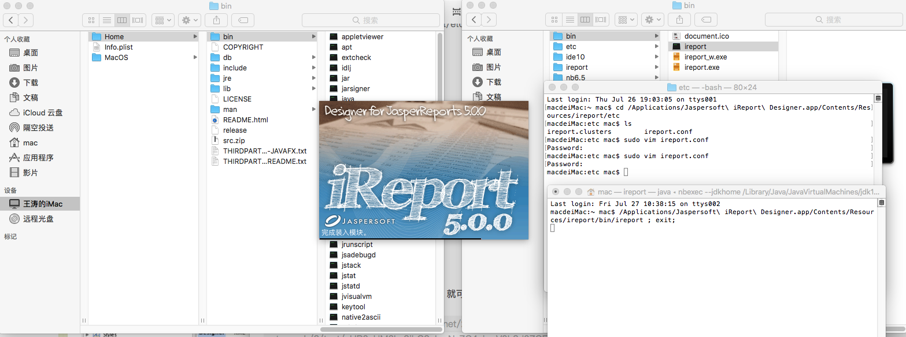Go back in right Finder window
906x337 pixels.
474,20
